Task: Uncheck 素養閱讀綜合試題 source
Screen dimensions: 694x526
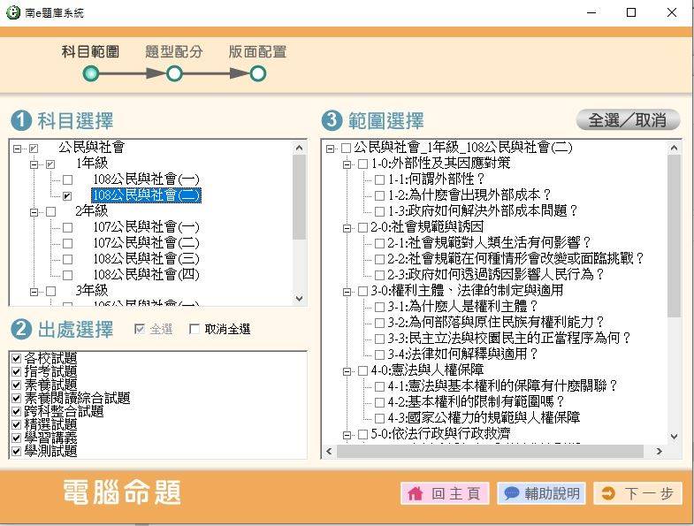Action: 17,398
